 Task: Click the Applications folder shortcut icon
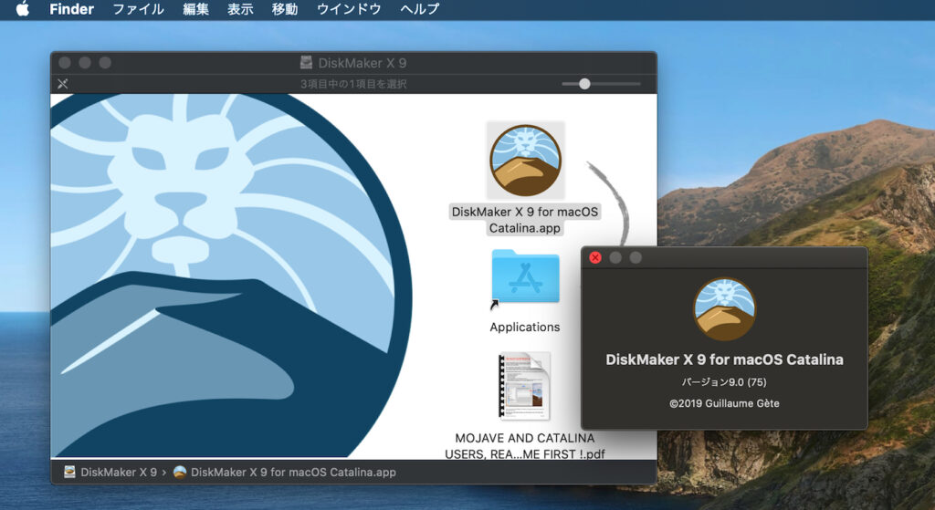pos(525,278)
